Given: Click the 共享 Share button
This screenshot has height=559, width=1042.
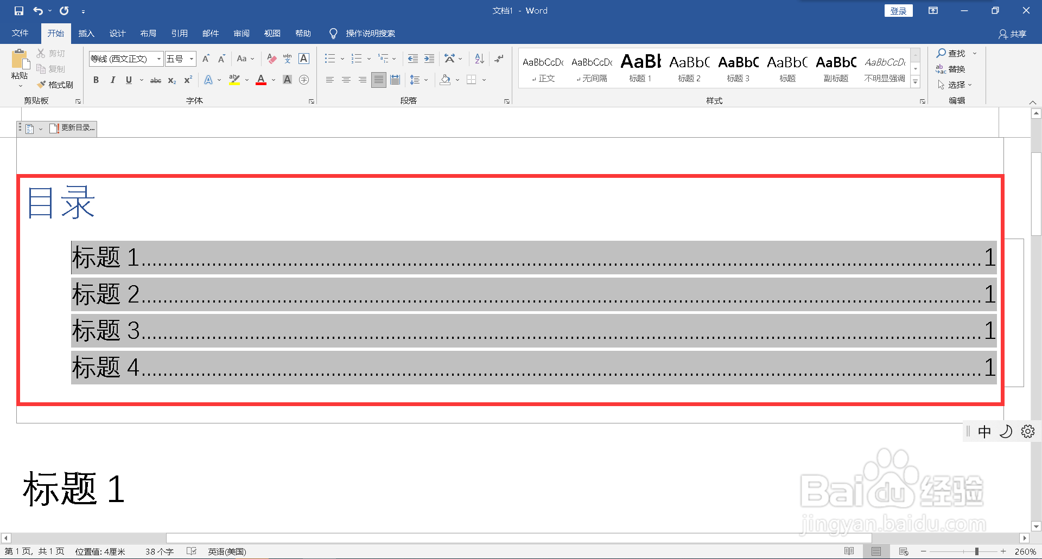Looking at the screenshot, I should 1013,34.
